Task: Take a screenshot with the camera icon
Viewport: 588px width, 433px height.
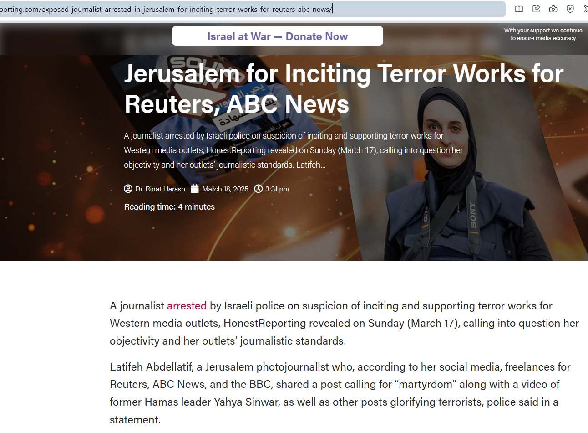Action: click(553, 9)
